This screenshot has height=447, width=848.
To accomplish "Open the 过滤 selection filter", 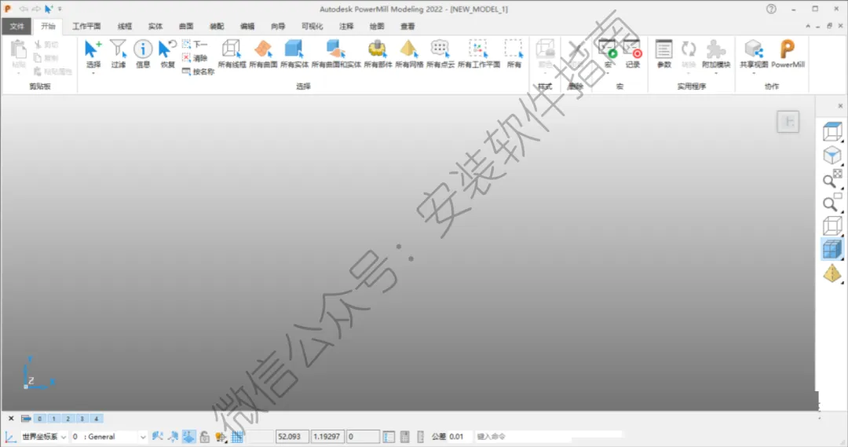I will [x=118, y=53].
